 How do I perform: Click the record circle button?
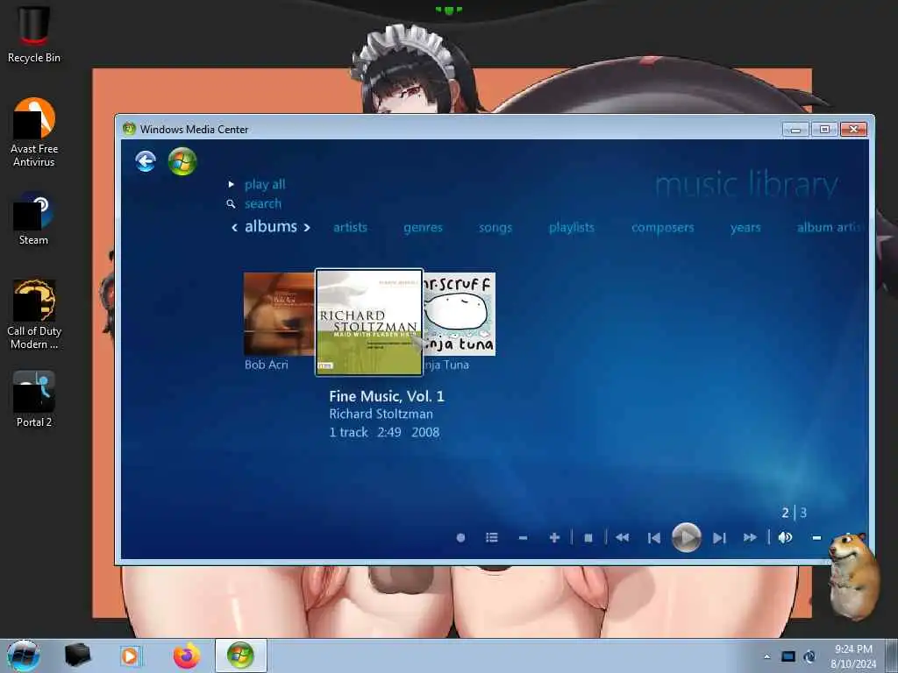click(460, 537)
